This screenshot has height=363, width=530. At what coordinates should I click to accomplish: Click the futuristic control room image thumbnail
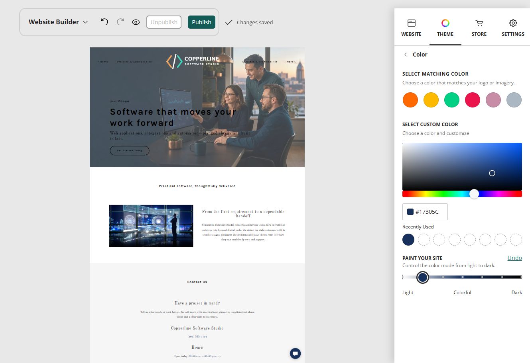[151, 226]
